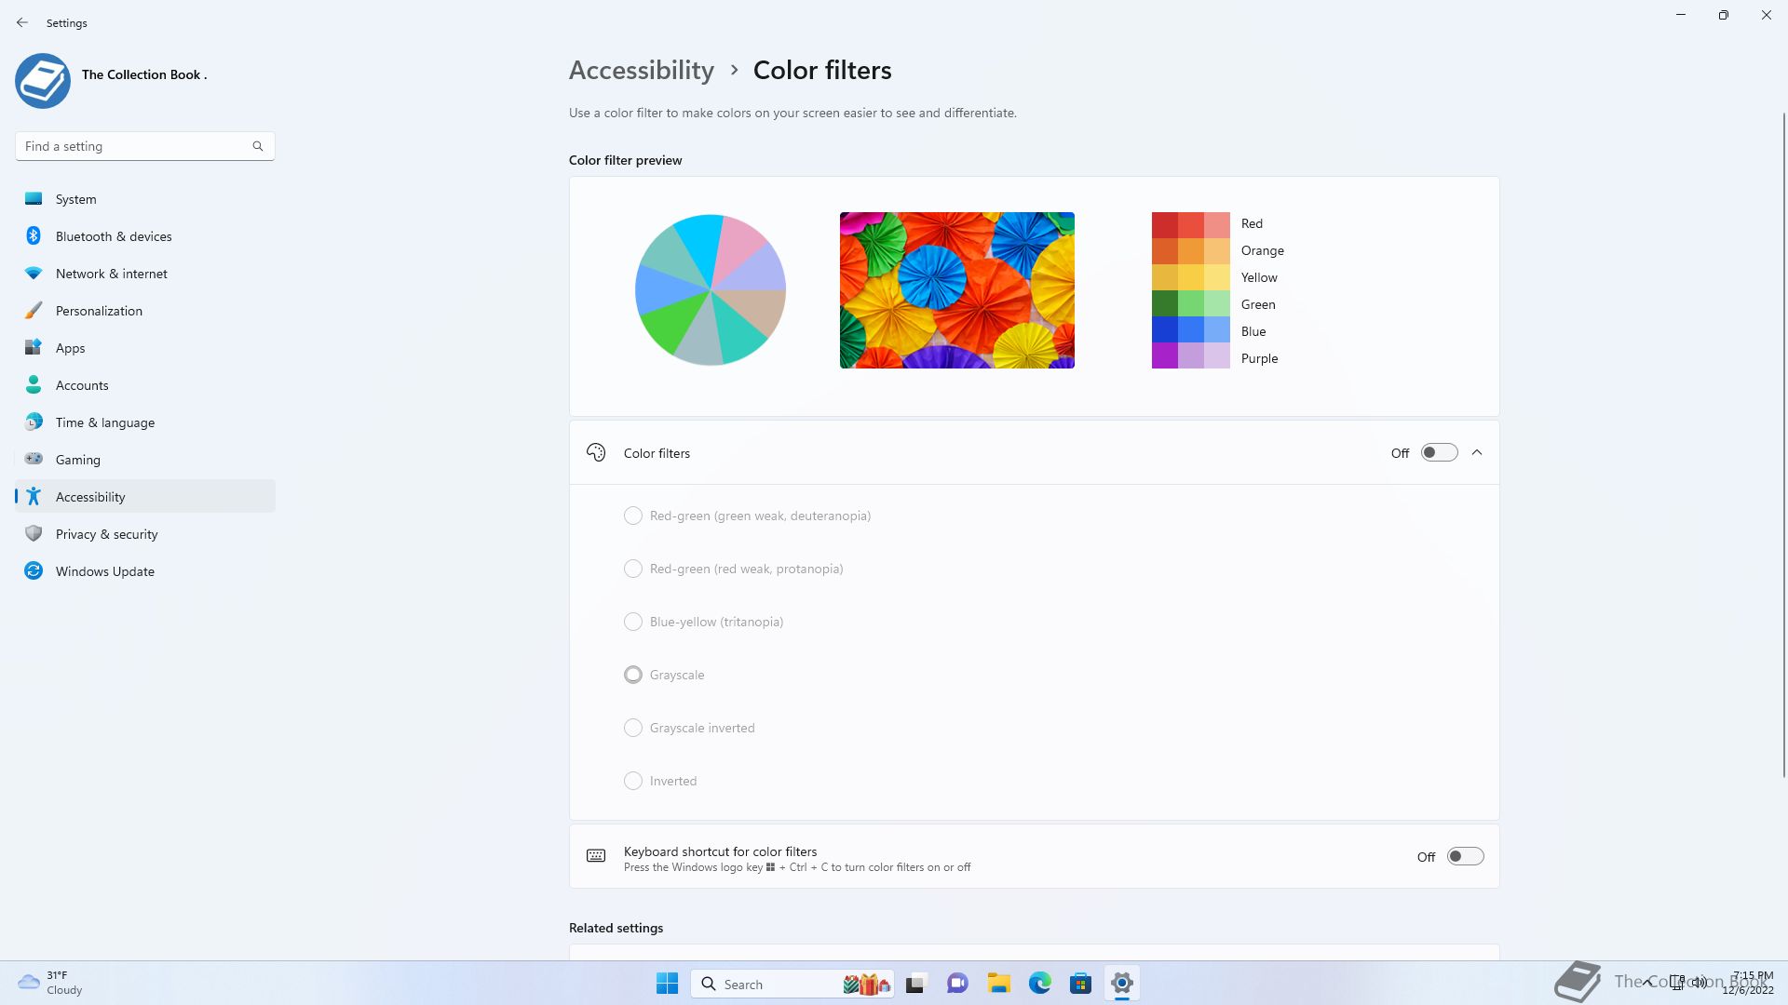The height and width of the screenshot is (1005, 1788).
Task: Click the Windows Update sync icon
Action: point(34,570)
